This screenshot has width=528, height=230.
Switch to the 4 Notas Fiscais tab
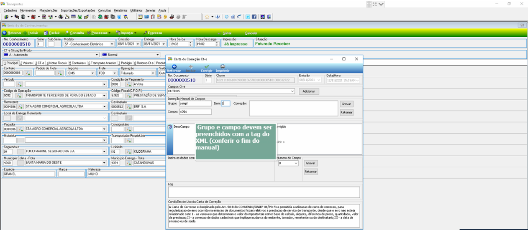click(x=57, y=63)
